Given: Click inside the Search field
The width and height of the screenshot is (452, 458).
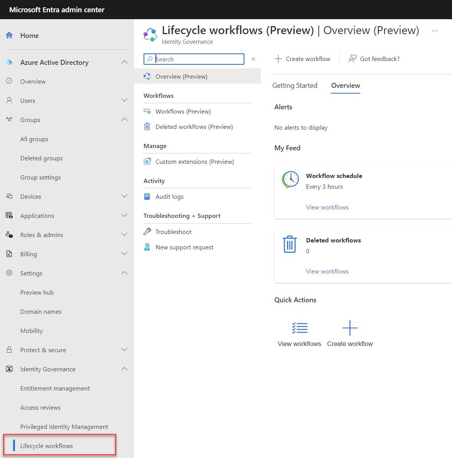Looking at the screenshot, I should tap(194, 59).
